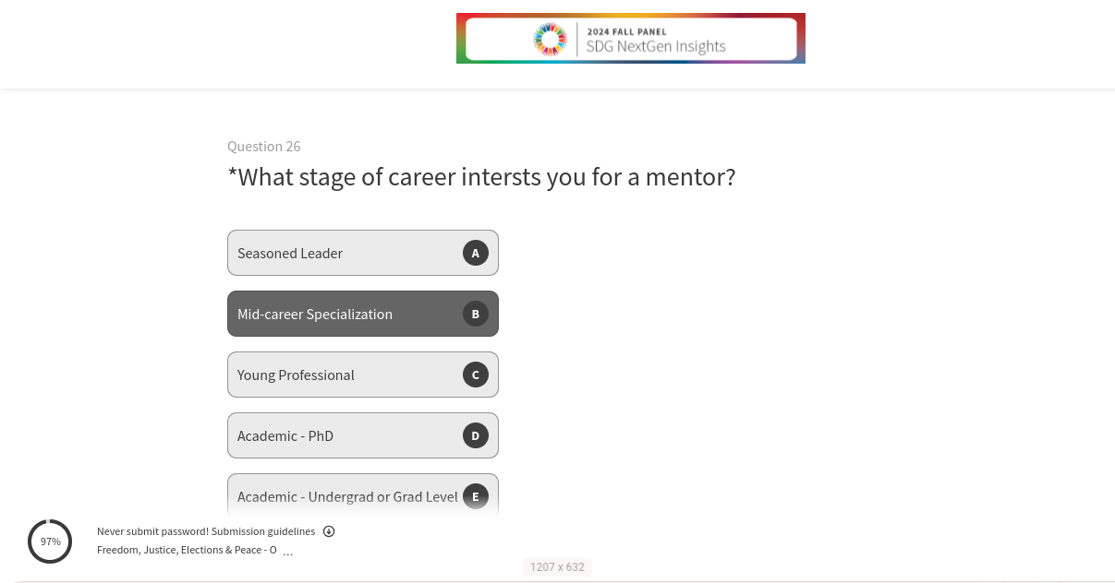The height and width of the screenshot is (583, 1115).
Task: Click the letter D badge
Action: [476, 435]
